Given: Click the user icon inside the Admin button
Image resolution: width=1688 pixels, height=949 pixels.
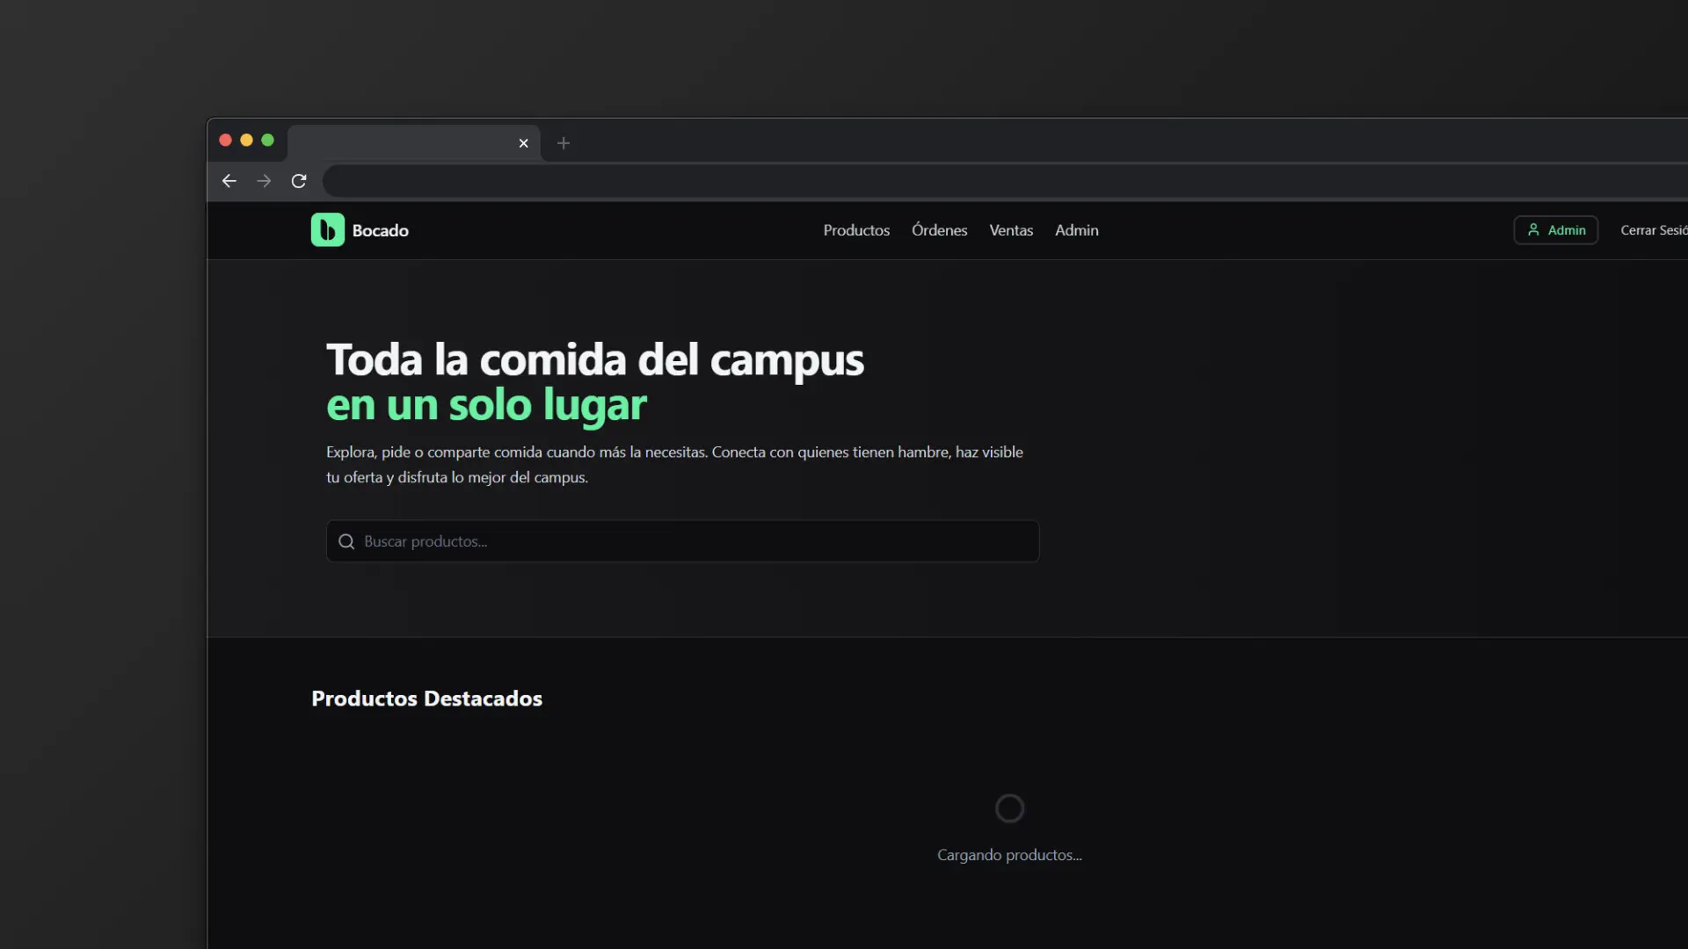Looking at the screenshot, I should click(1535, 229).
